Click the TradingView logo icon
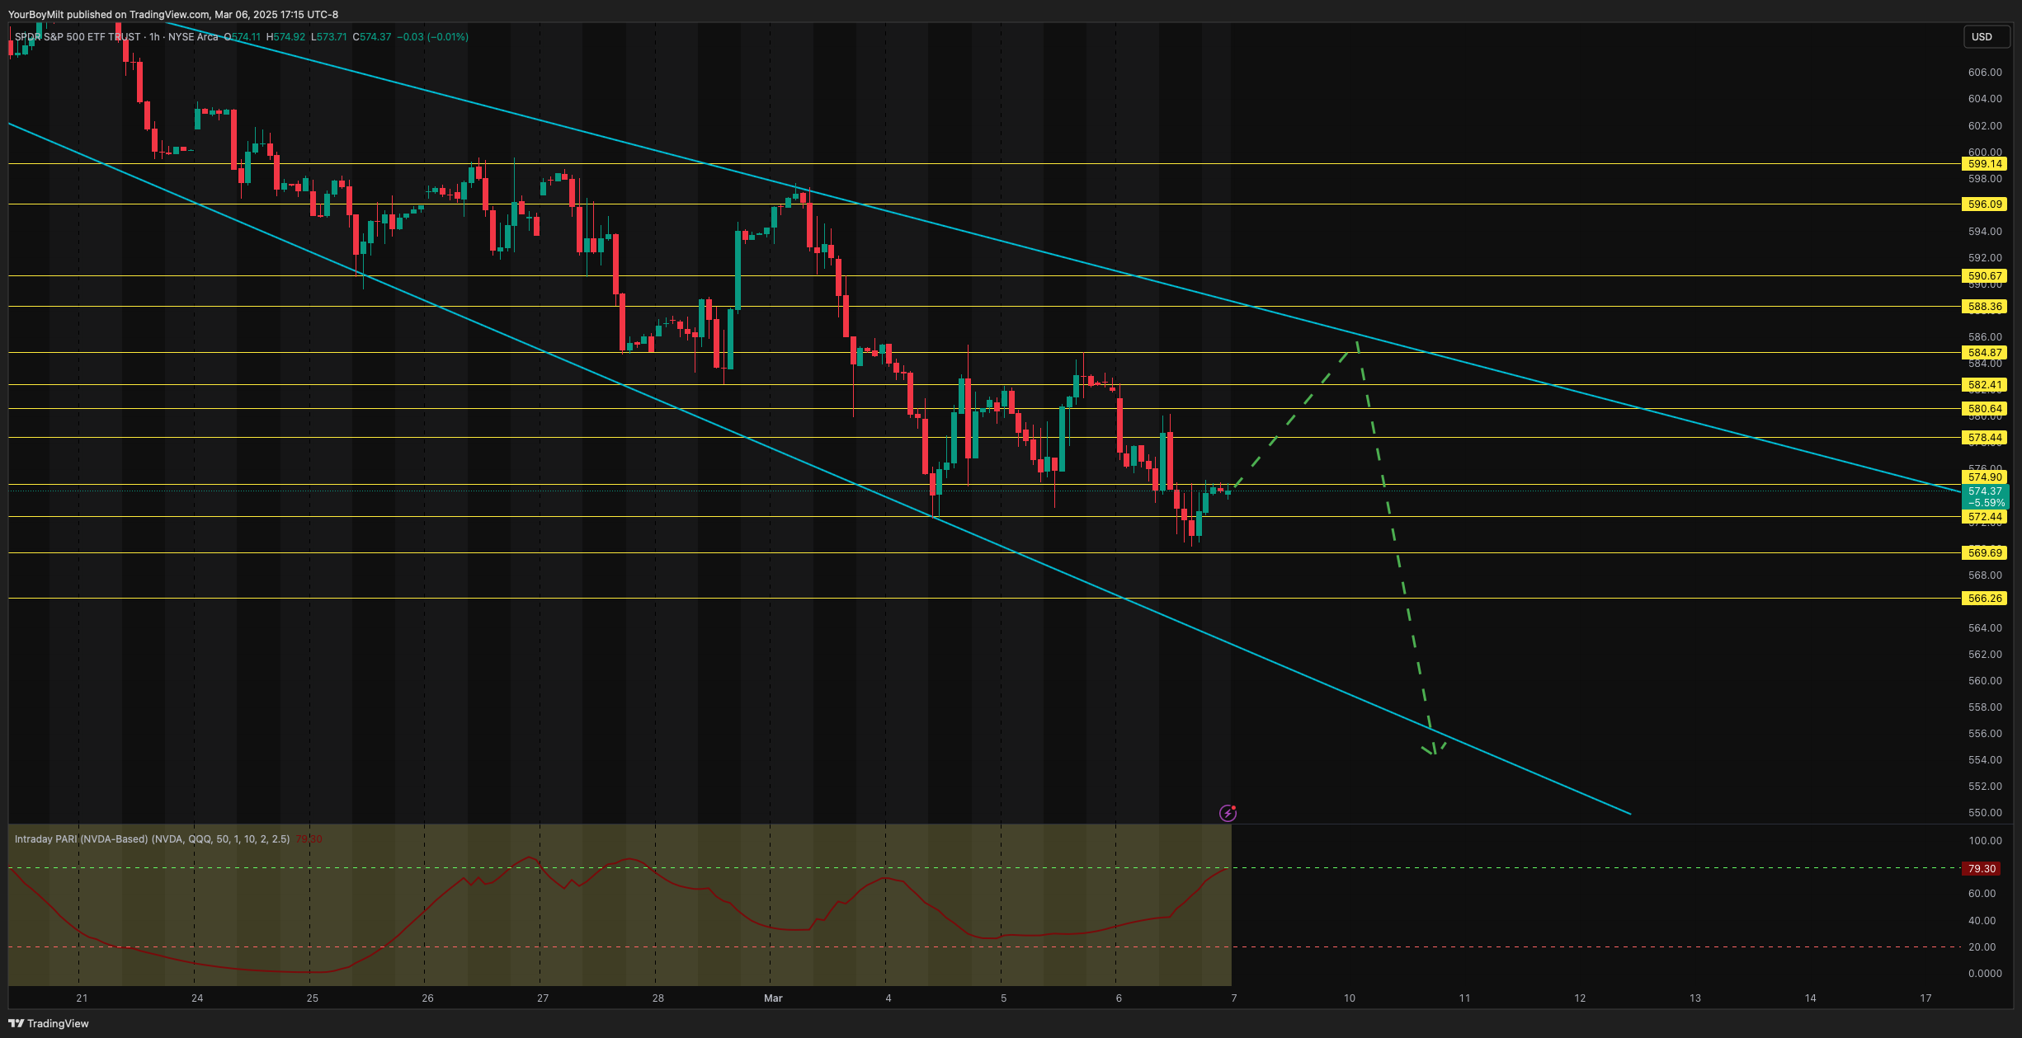 pyautogui.click(x=16, y=1023)
